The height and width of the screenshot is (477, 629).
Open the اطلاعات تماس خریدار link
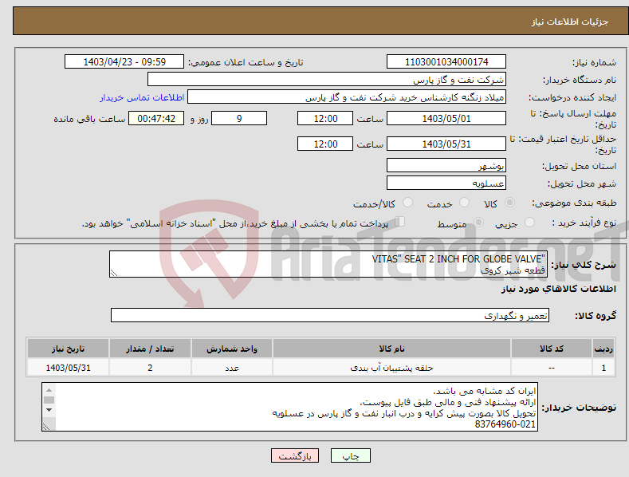tap(142, 97)
